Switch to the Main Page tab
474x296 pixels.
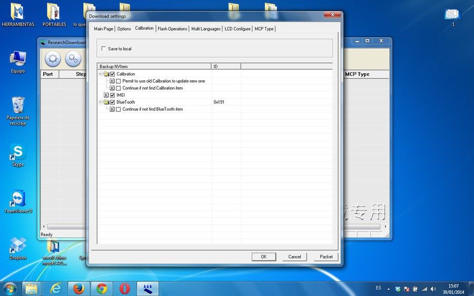click(103, 29)
